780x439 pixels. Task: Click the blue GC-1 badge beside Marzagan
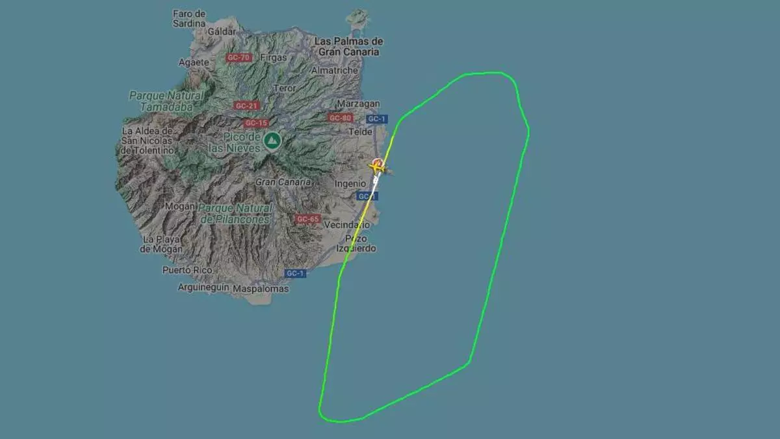tap(376, 119)
